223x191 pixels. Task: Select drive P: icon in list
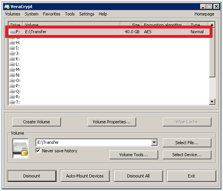[x=12, y=86]
